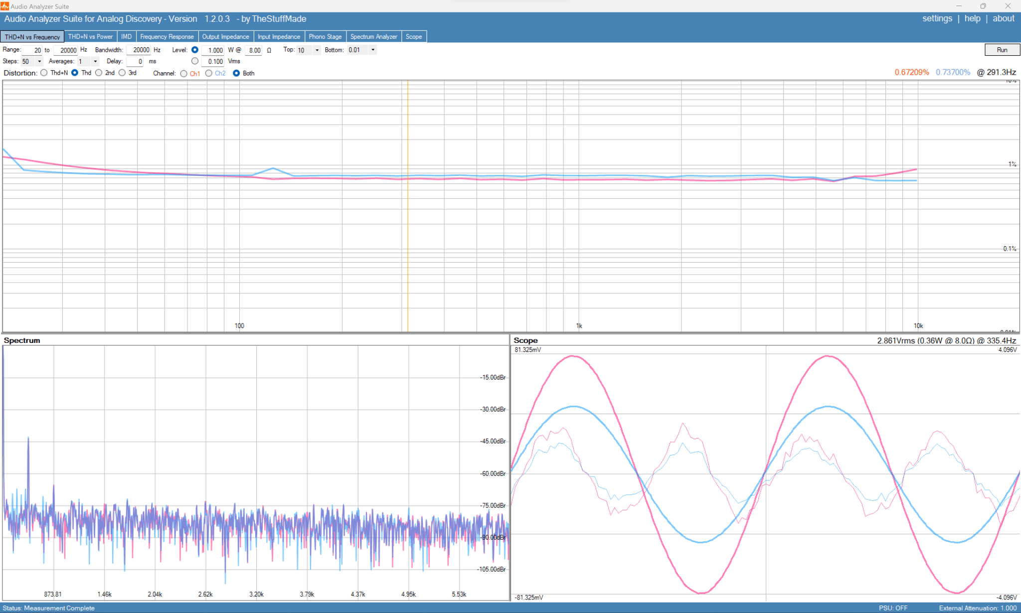This screenshot has width=1021, height=613.
Task: Choose the Ch2 channel radio button
Action: tap(209, 73)
